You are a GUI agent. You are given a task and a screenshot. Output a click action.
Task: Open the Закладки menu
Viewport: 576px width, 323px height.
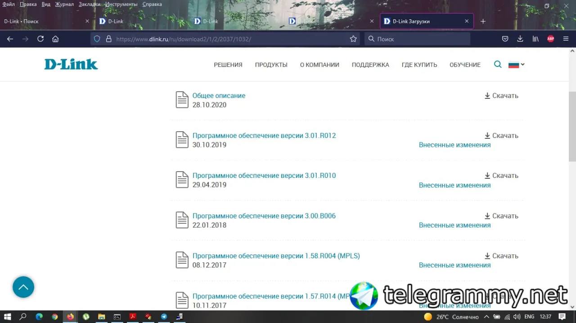click(90, 4)
